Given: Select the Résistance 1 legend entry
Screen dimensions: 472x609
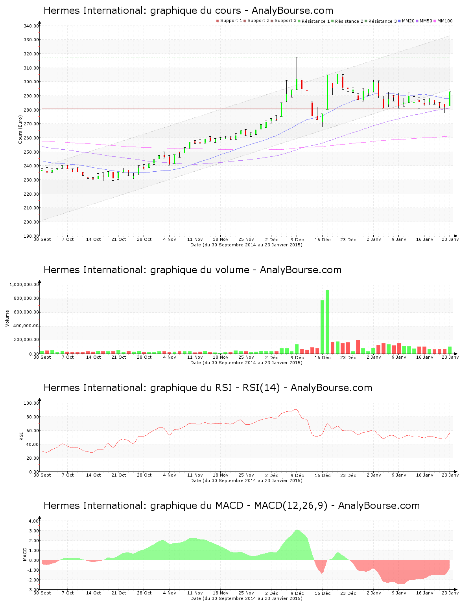Looking at the screenshot, I should tap(314, 21).
